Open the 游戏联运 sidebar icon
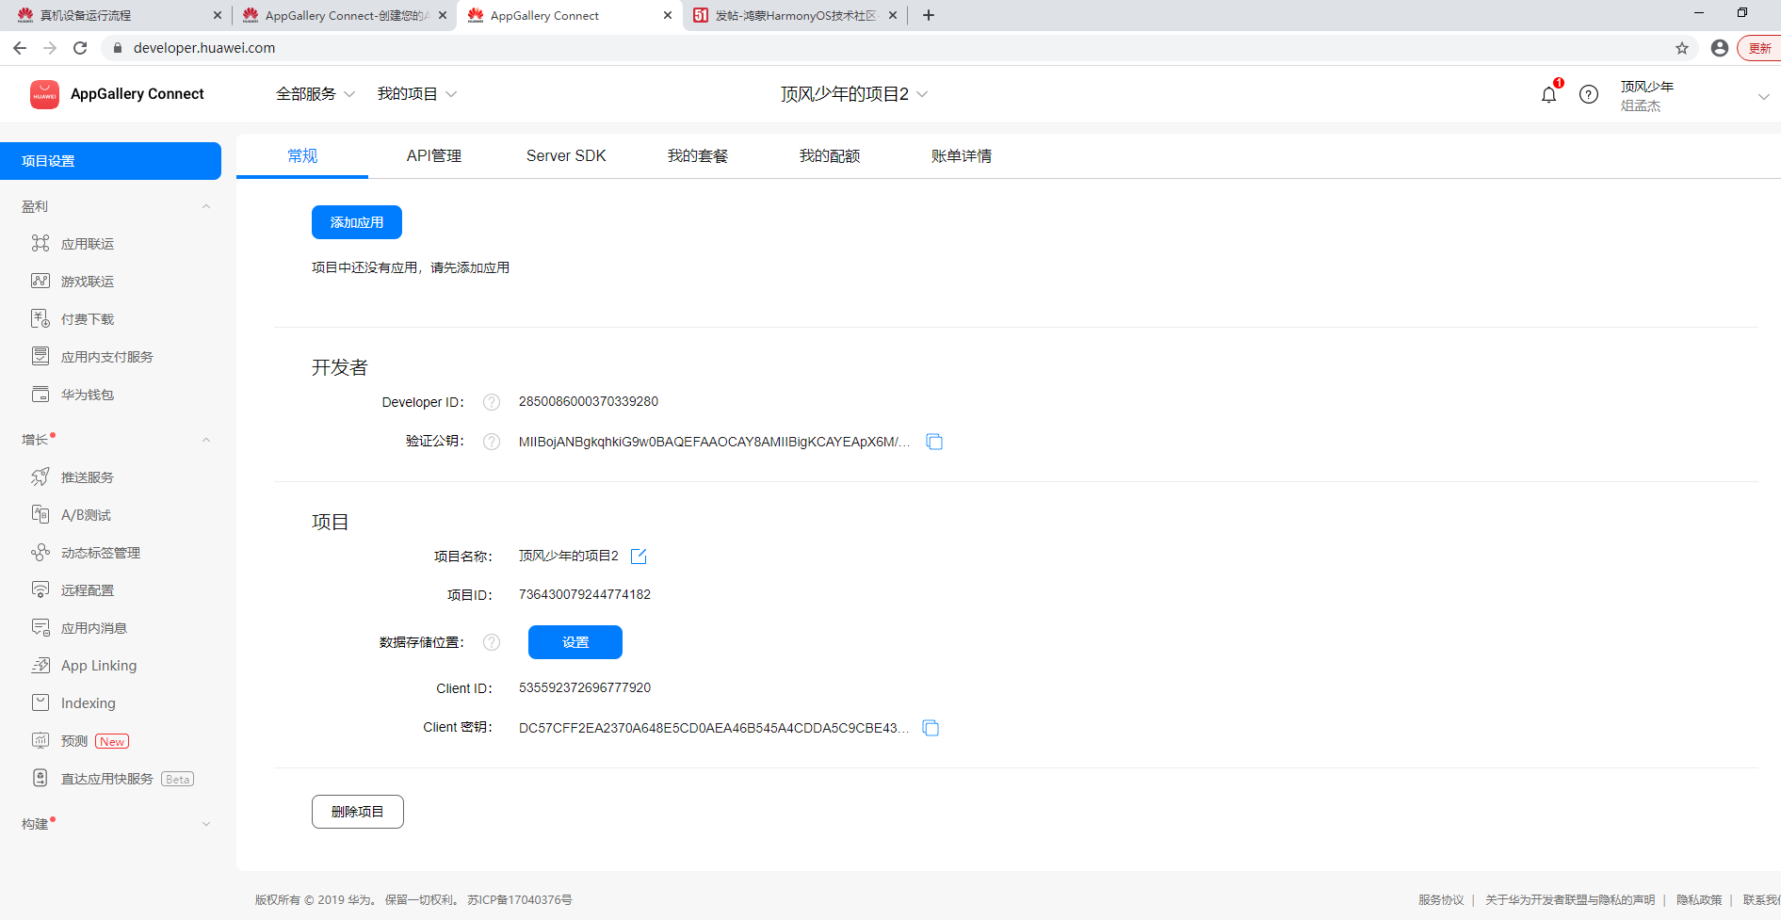Viewport: 1781px width, 920px height. point(40,281)
